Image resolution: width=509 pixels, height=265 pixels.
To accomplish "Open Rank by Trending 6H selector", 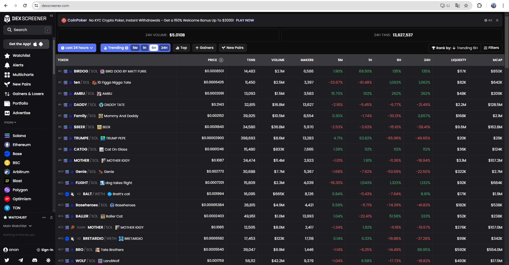I will (455, 48).
